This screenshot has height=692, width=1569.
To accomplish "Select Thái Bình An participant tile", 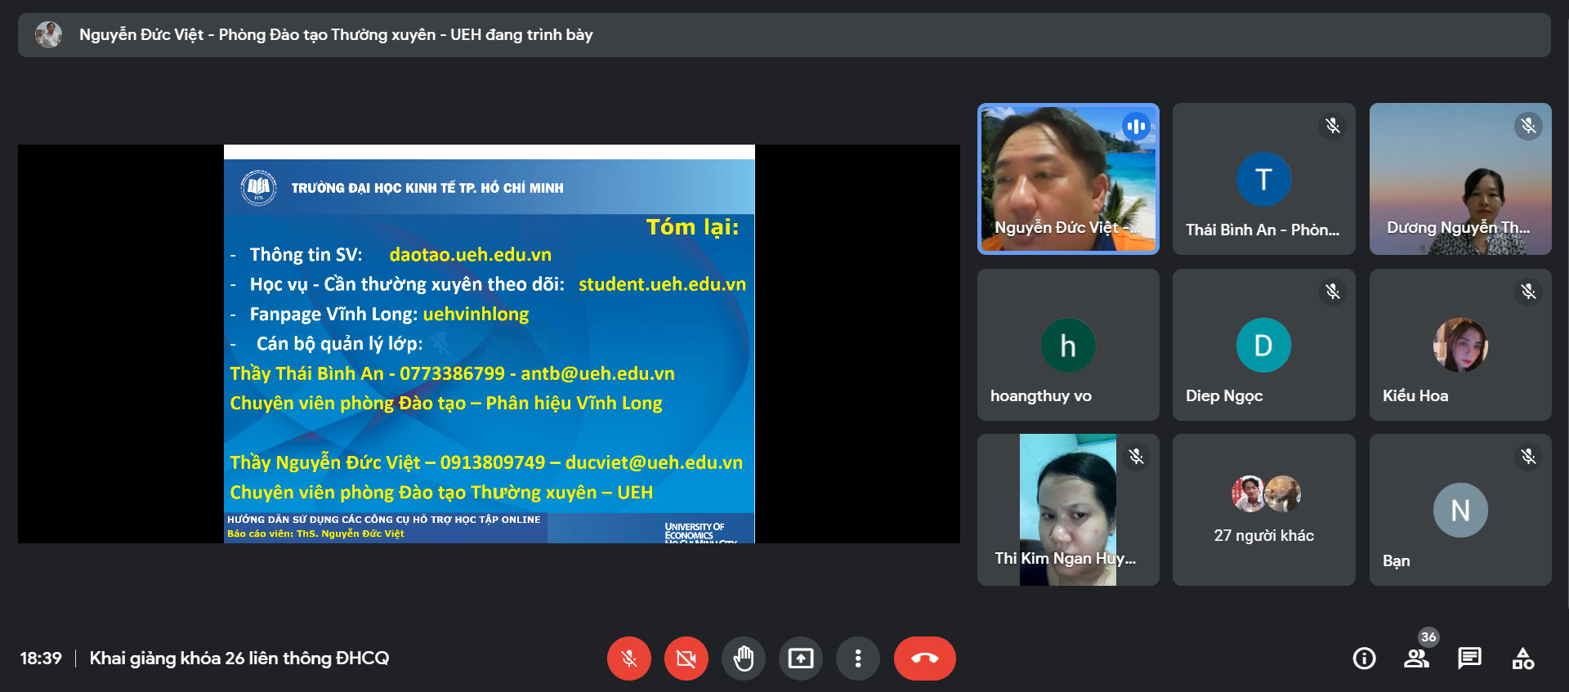I will pos(1263,179).
